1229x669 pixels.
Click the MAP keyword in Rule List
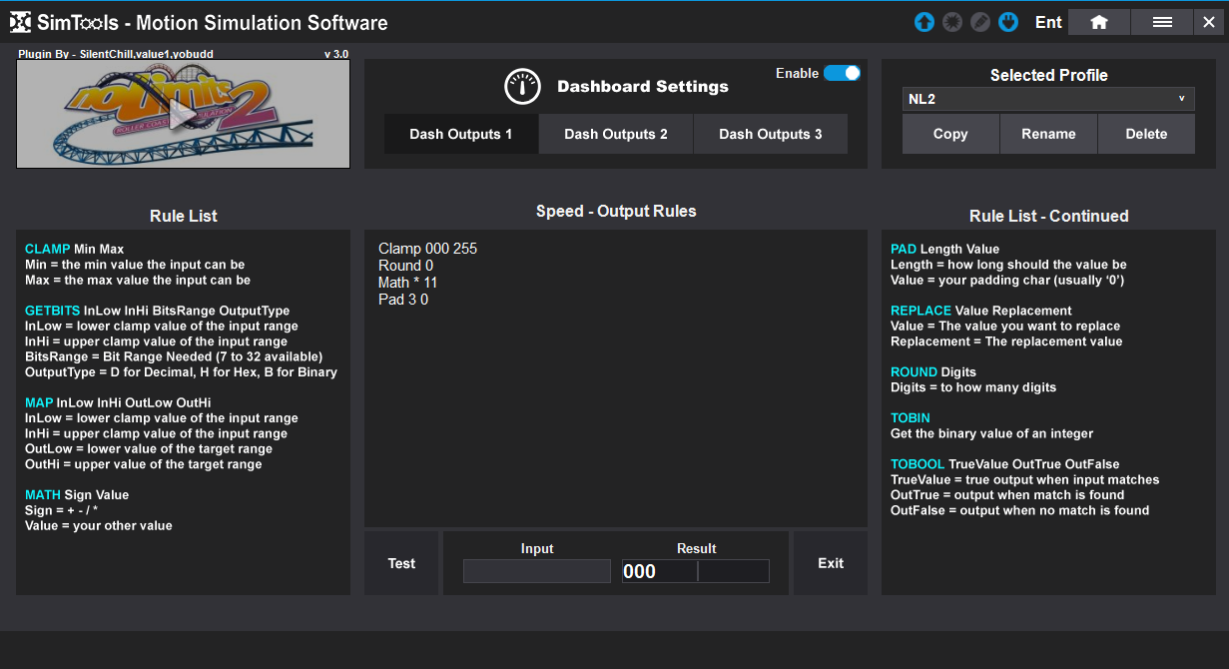coord(39,402)
